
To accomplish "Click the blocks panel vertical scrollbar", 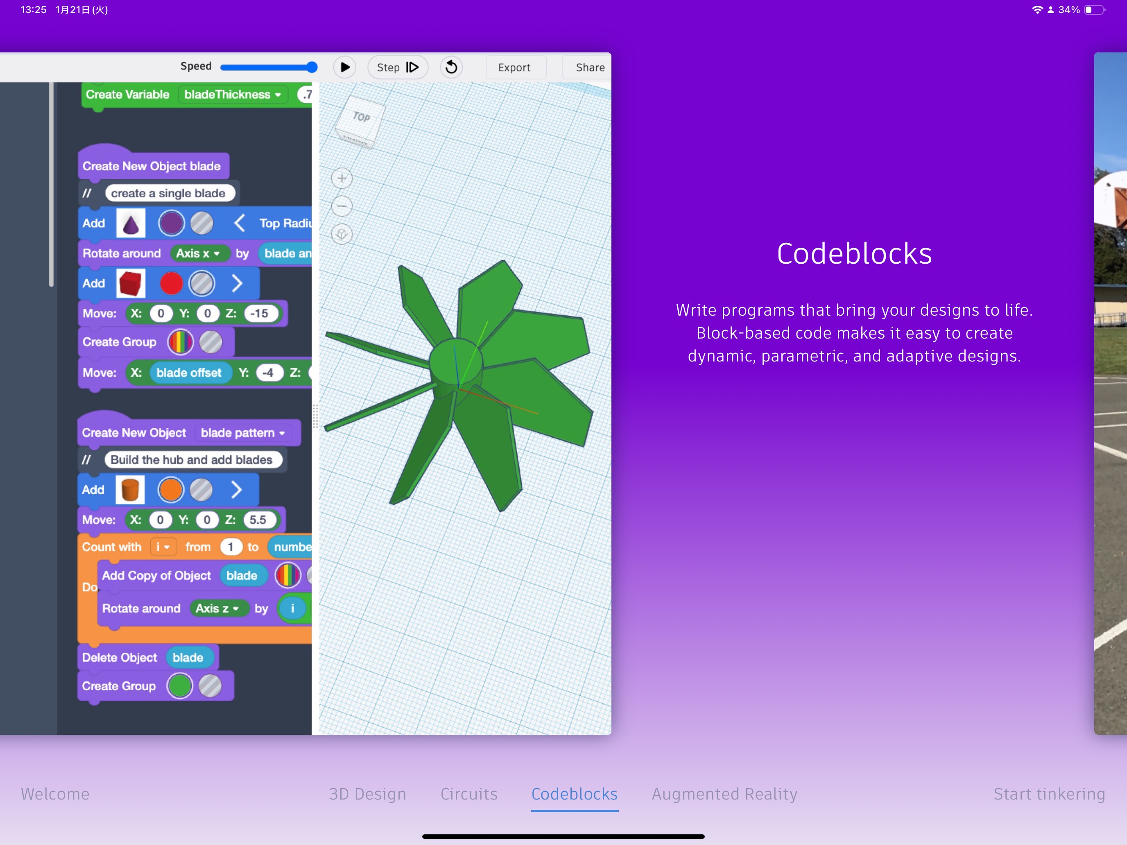I will (x=51, y=184).
